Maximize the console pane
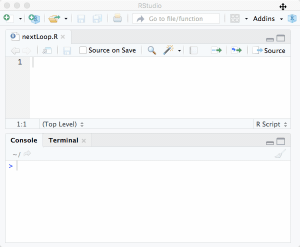Viewport: 300px width, 247px height. 280,141
